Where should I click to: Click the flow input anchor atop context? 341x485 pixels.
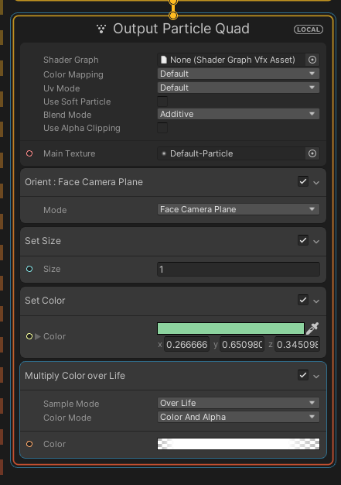173,15
